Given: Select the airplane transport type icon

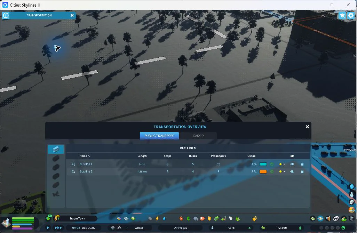Looking at the screenshot, I should coord(56,194).
